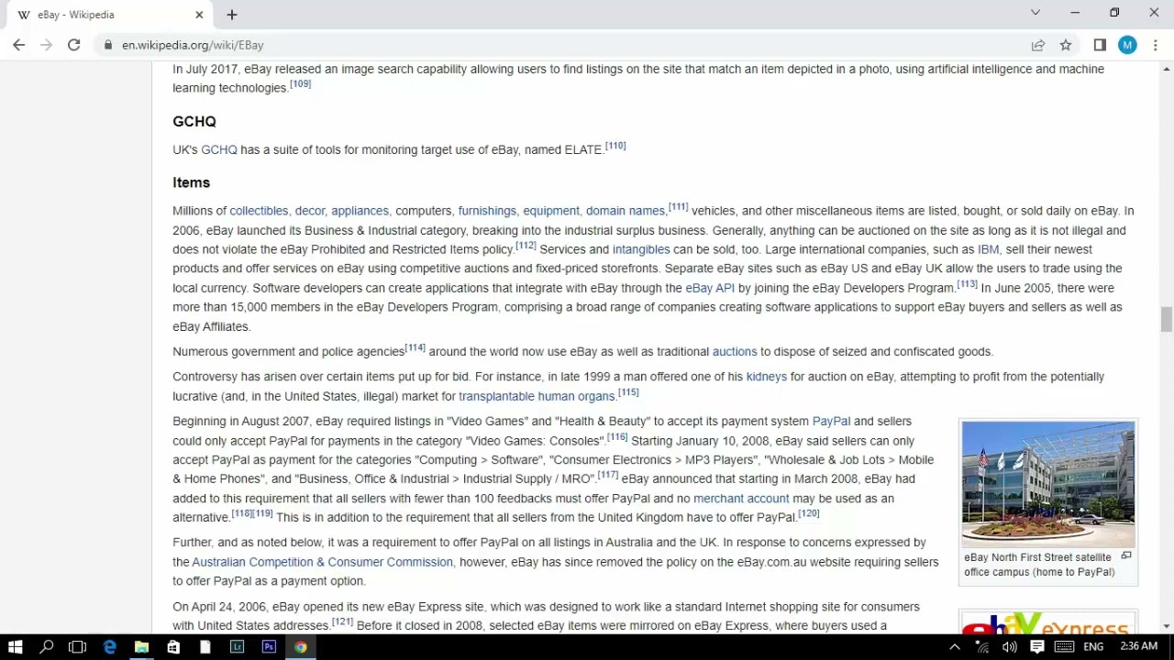Open Photoshop from the taskbar

pos(269,646)
